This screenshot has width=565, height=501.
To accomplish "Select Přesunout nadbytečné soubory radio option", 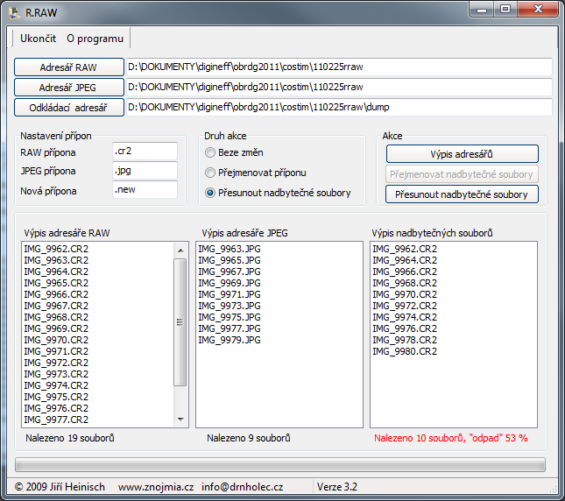I will 209,193.
